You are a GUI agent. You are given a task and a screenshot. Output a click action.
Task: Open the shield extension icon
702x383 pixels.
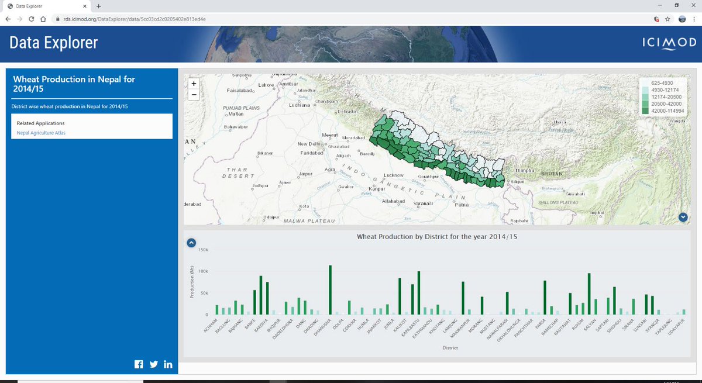click(x=657, y=19)
